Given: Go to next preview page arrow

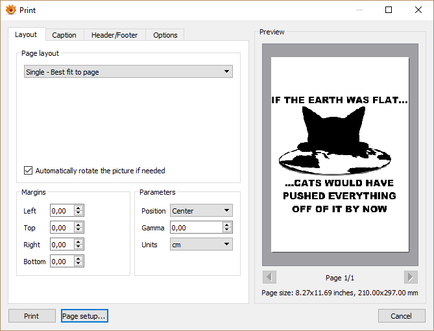Looking at the screenshot, I should [410, 277].
